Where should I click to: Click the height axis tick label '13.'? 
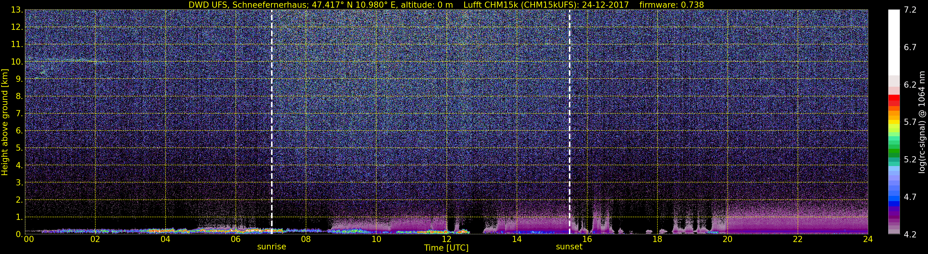click(x=17, y=10)
